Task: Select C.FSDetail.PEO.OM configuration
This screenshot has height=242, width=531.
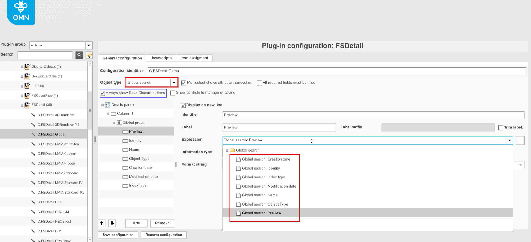Action: click(x=53, y=212)
